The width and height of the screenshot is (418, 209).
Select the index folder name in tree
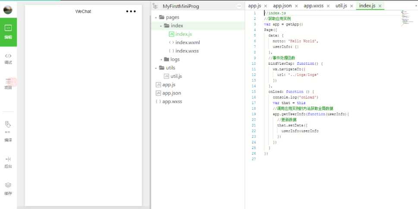177,25
